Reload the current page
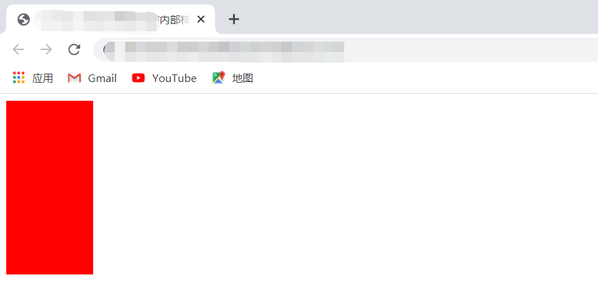 point(74,49)
